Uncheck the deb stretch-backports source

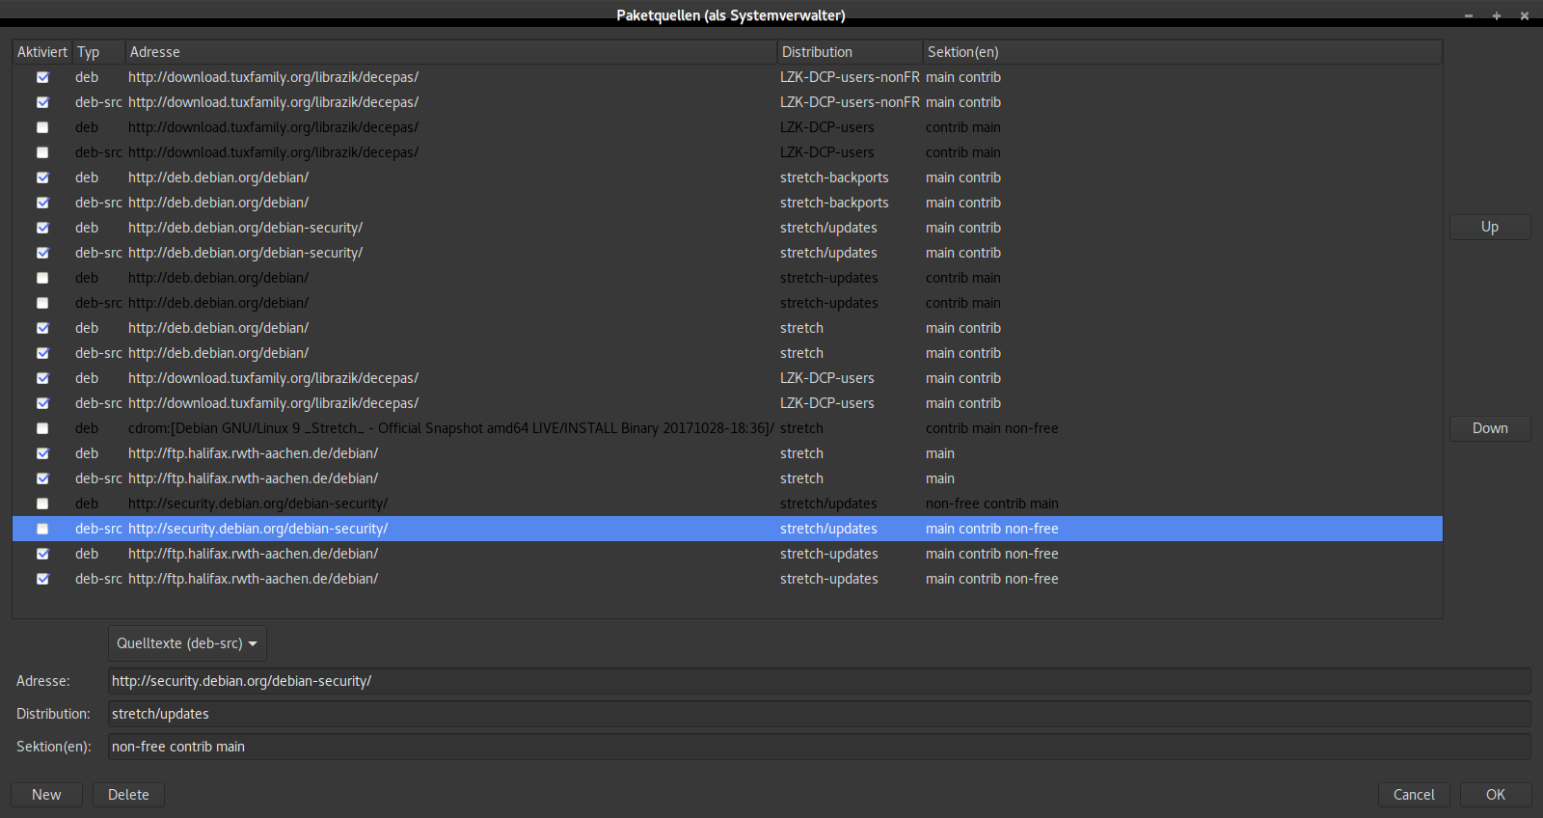coord(42,177)
